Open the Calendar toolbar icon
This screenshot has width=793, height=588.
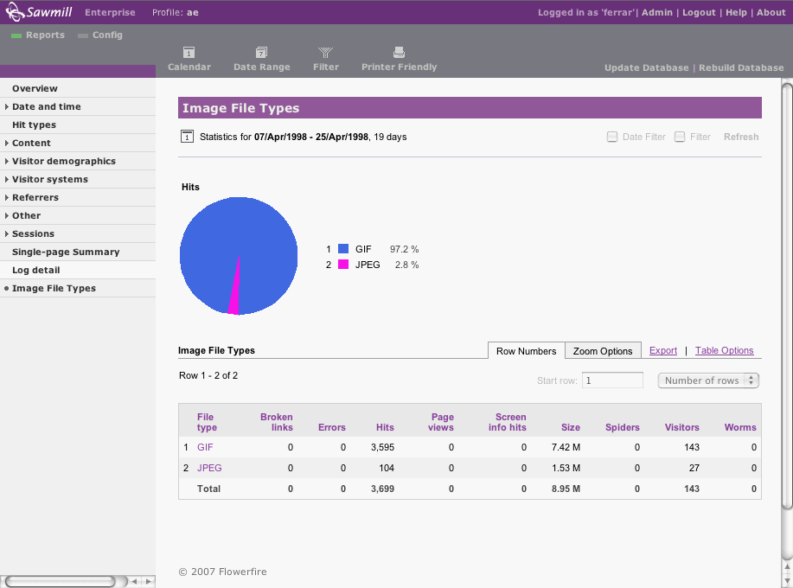point(189,53)
